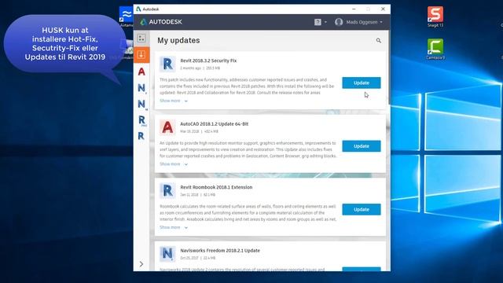The height and width of the screenshot is (283, 503).
Task: Open Navisworks sidebar icon just above Revit icons
Action: 141,104
